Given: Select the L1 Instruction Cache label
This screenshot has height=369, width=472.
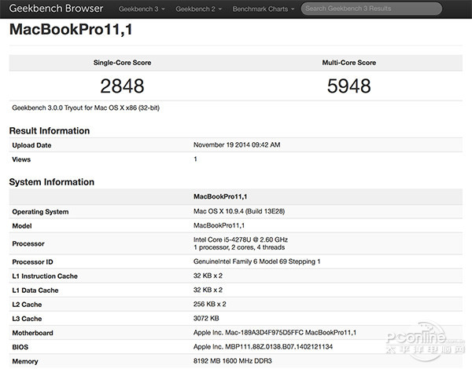Looking at the screenshot, I should coord(45,276).
